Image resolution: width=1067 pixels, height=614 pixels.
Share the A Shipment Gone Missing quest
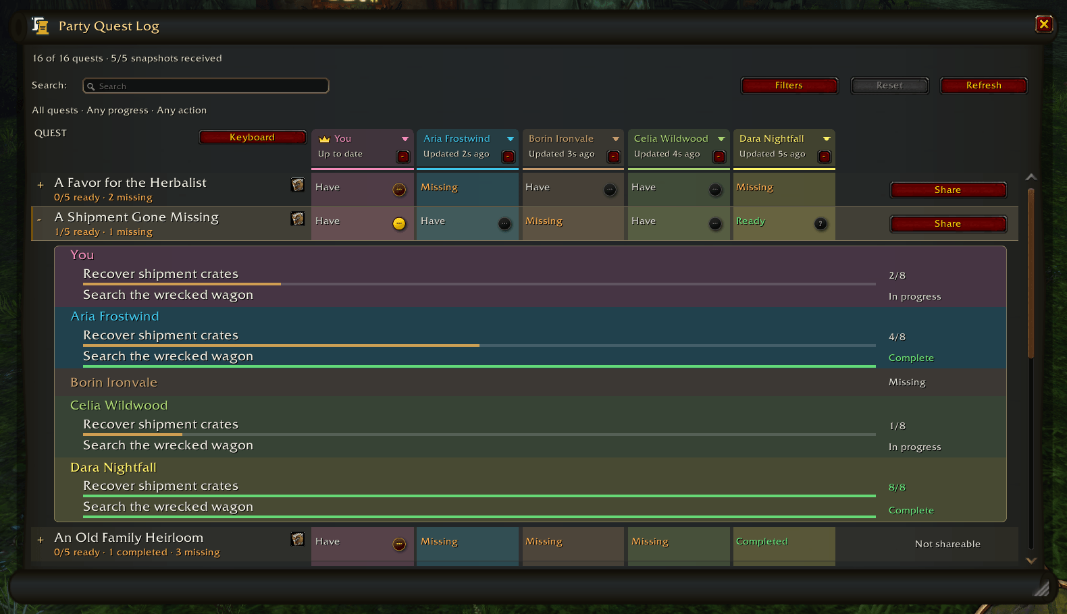pos(948,224)
